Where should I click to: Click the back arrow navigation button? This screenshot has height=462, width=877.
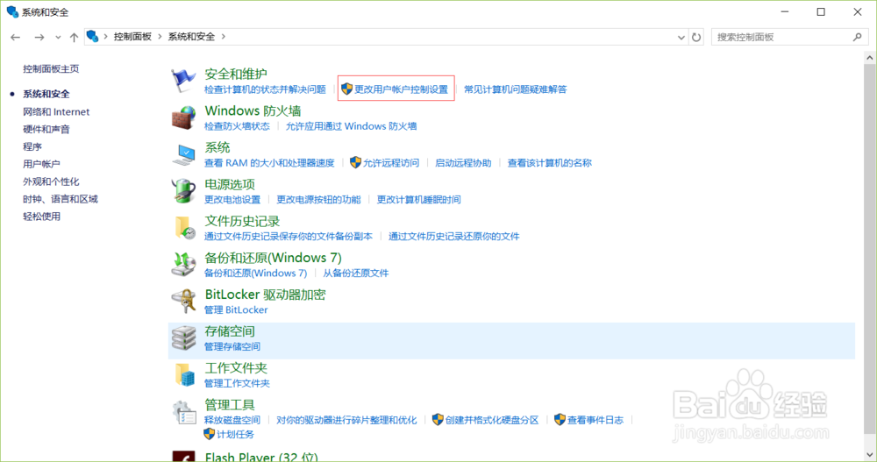pyautogui.click(x=15, y=37)
